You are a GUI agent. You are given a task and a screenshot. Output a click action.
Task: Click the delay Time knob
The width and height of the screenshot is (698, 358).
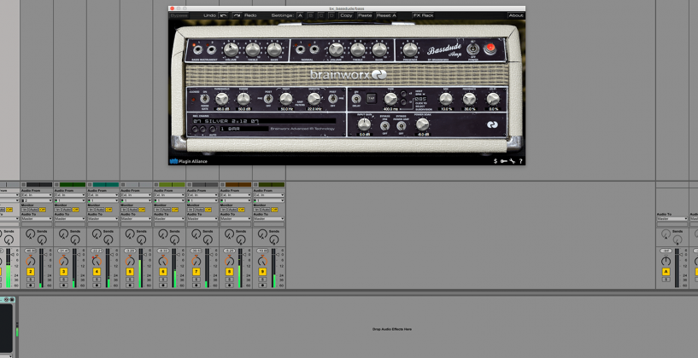[x=390, y=99]
